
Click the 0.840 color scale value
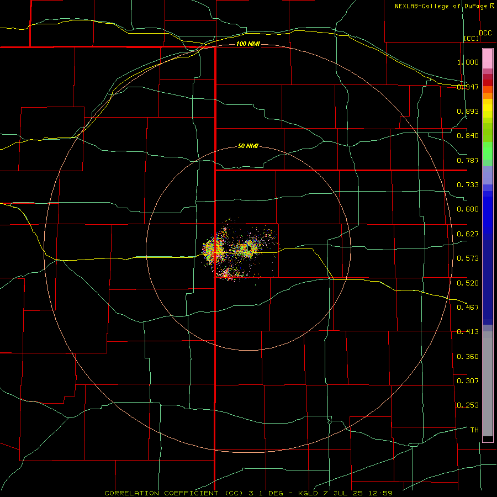coord(468,136)
